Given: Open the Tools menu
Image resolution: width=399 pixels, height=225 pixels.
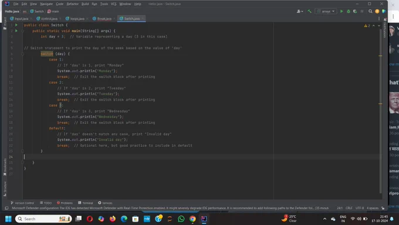Looking at the screenshot, I should (104, 4).
